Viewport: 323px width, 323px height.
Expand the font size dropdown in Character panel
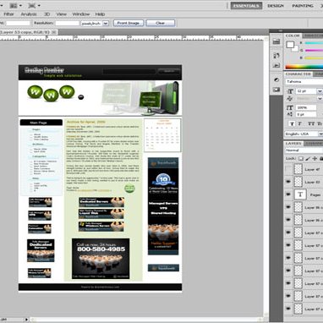[x=320, y=91]
